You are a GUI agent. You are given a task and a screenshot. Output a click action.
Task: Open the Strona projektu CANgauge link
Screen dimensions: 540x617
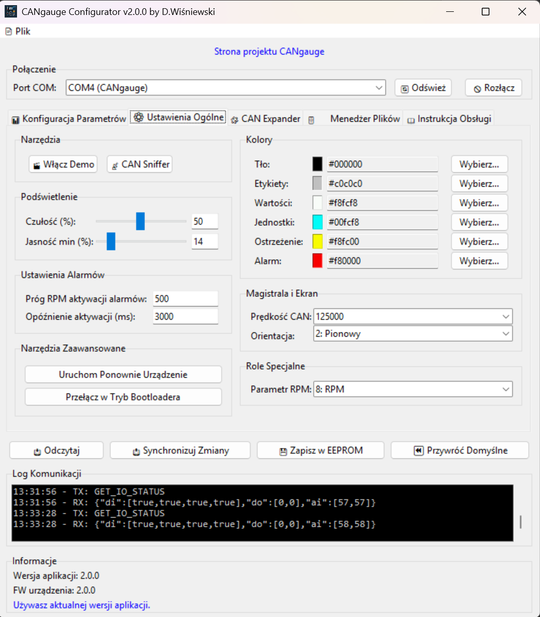click(269, 52)
